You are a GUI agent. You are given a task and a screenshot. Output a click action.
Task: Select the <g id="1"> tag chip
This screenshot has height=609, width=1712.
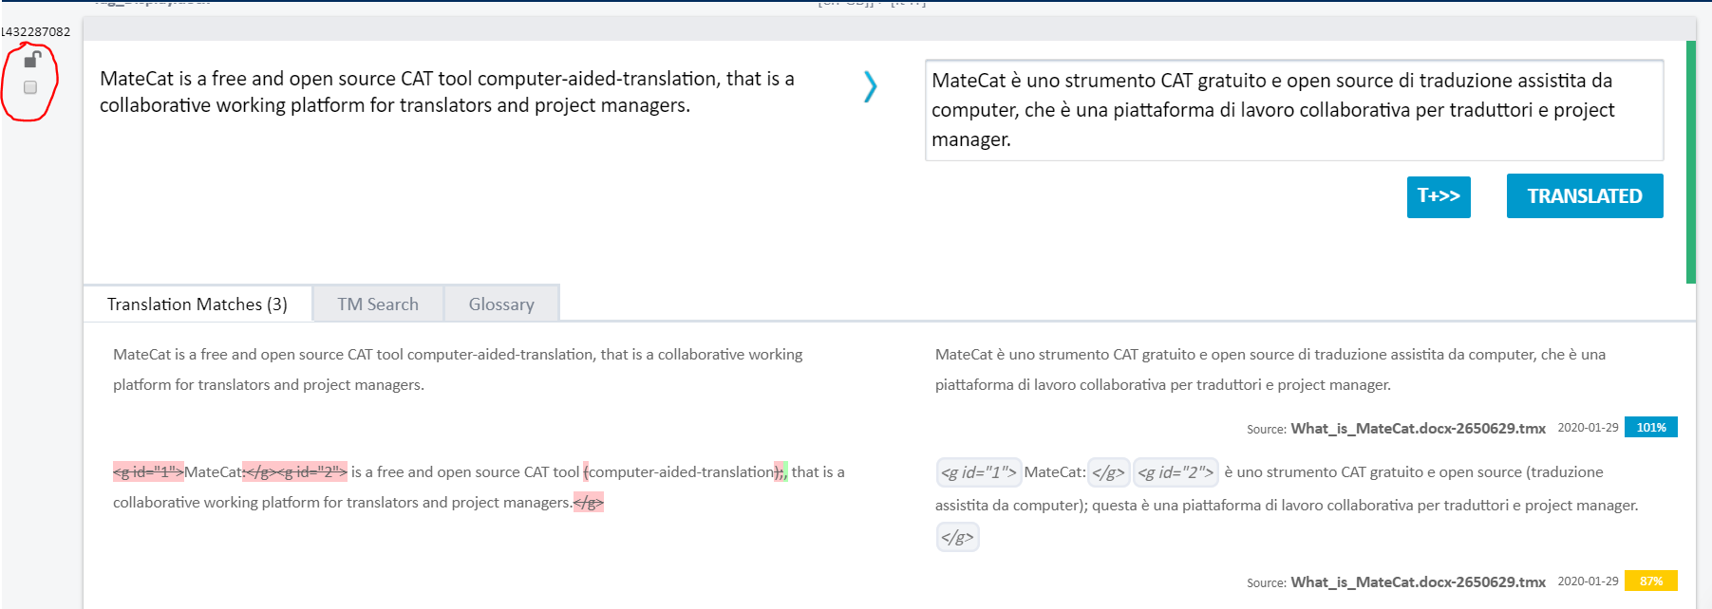[978, 472]
